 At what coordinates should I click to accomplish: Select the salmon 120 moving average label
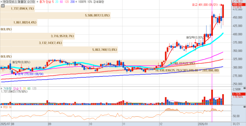tap(66, 2)
